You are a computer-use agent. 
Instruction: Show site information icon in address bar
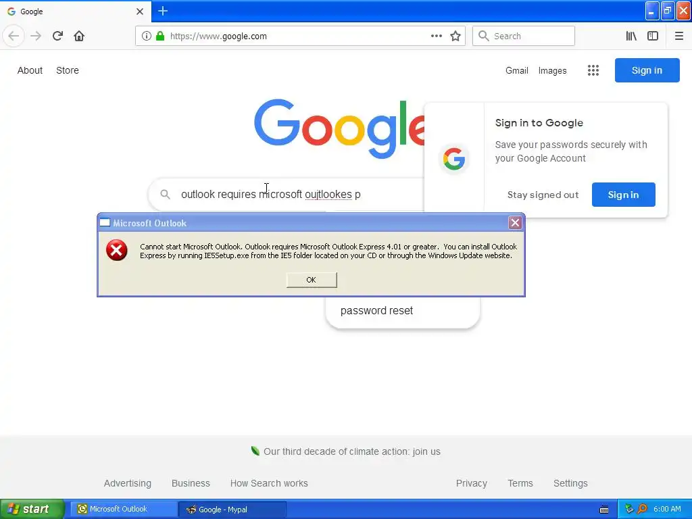click(x=147, y=36)
